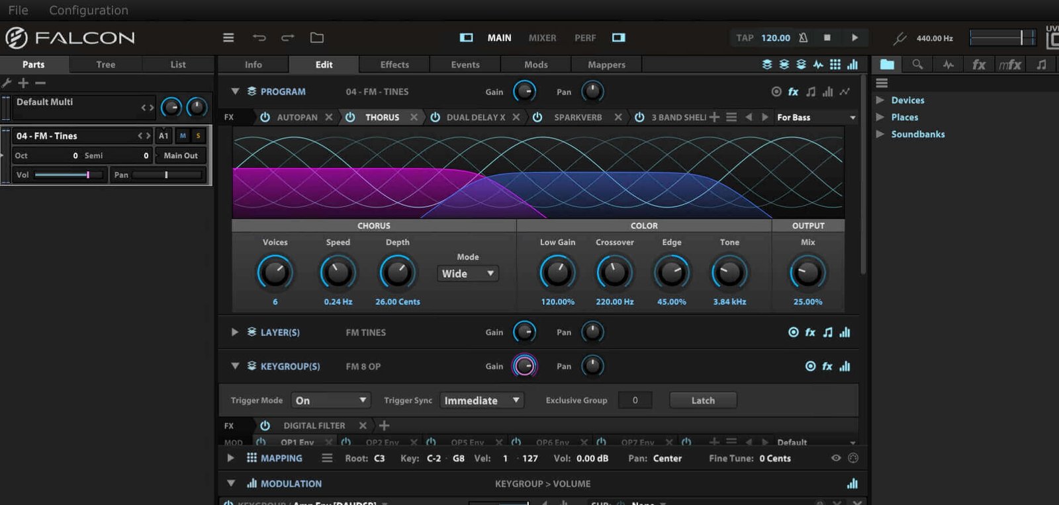The width and height of the screenshot is (1059, 505).
Task: Open the Trigger Sync Immediate dropdown
Action: pyautogui.click(x=482, y=401)
